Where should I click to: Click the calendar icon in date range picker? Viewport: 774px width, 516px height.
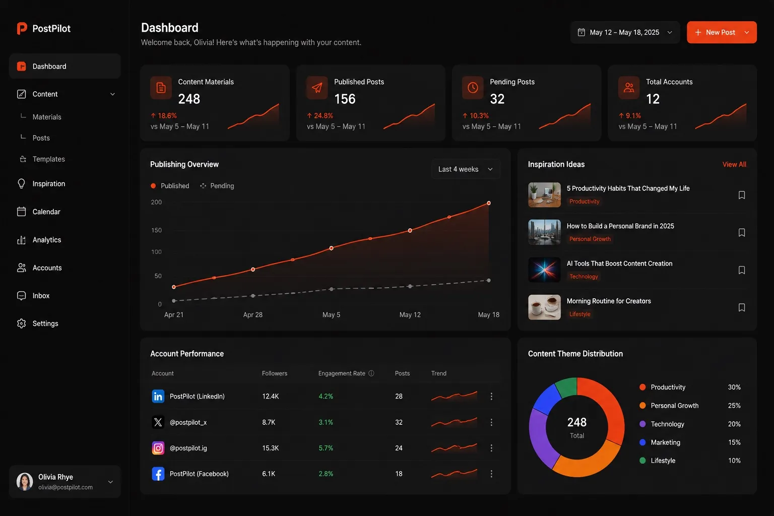click(x=581, y=32)
